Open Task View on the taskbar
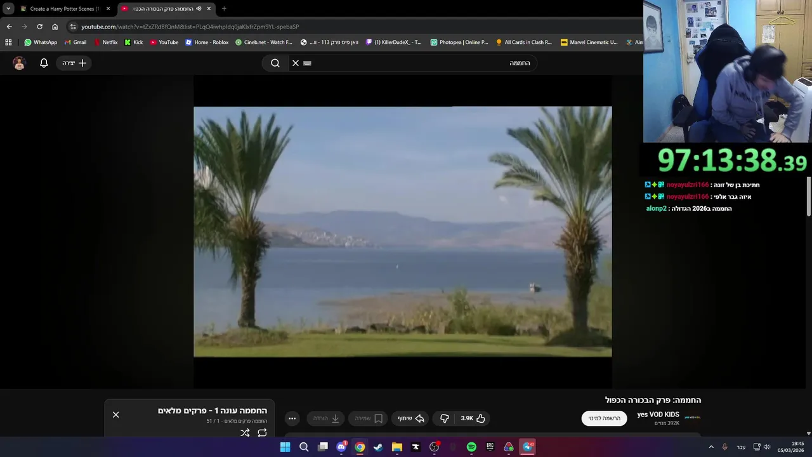Screen dimensions: 812x457 323,447
